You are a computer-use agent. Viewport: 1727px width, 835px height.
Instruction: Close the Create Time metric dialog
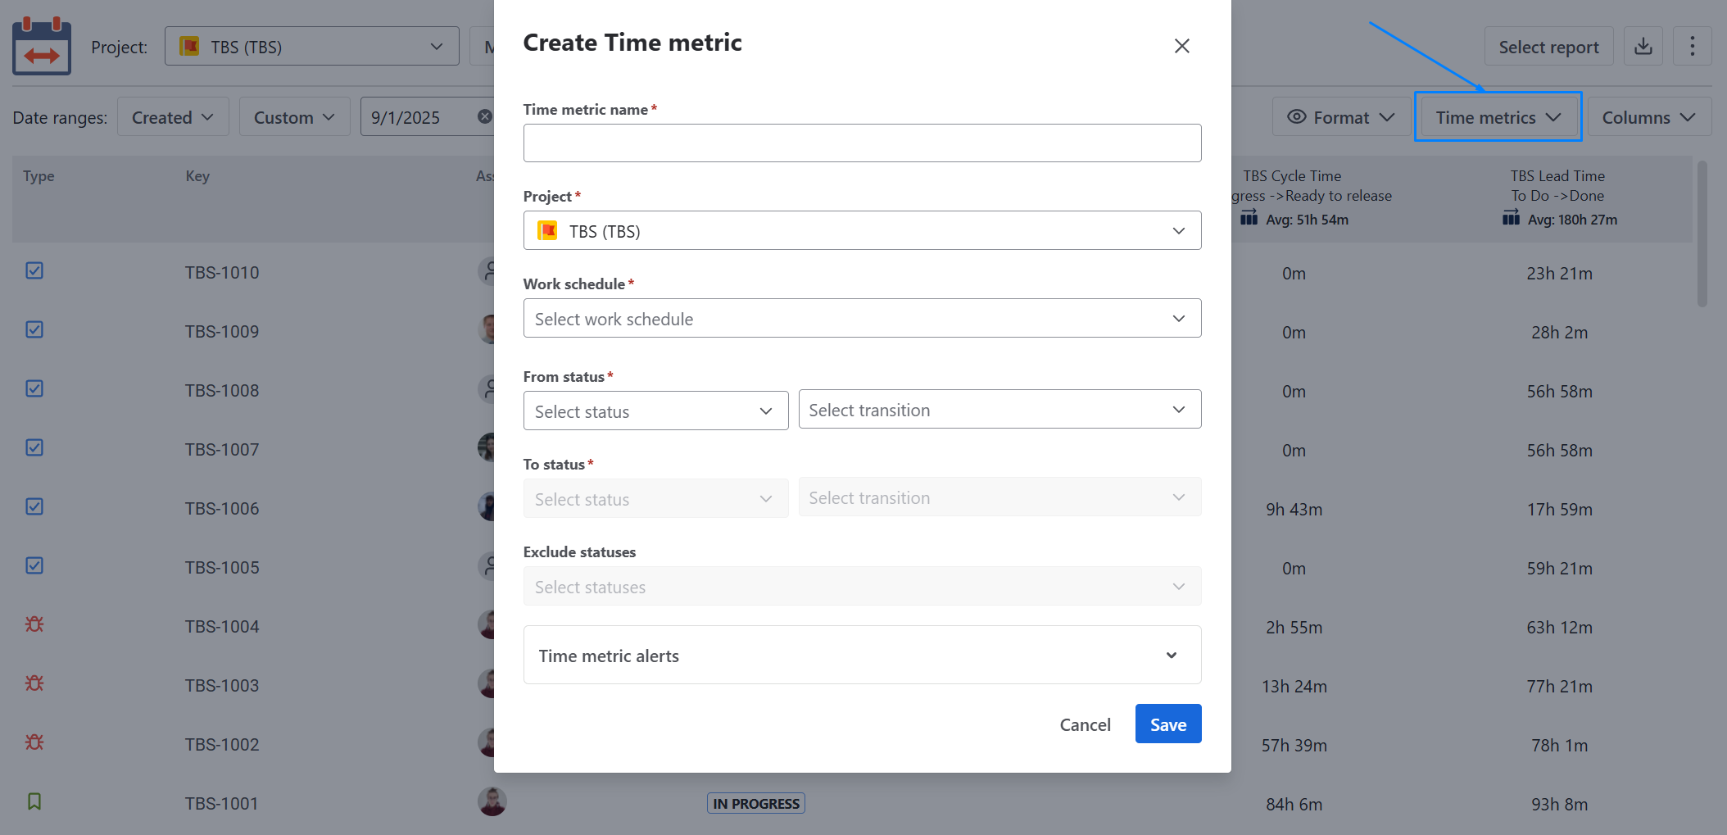[1181, 46]
